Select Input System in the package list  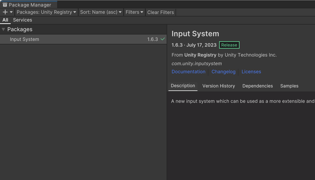pyautogui.click(x=25, y=39)
